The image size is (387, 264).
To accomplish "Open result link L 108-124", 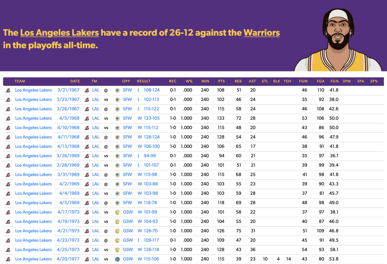I will click(149, 90).
